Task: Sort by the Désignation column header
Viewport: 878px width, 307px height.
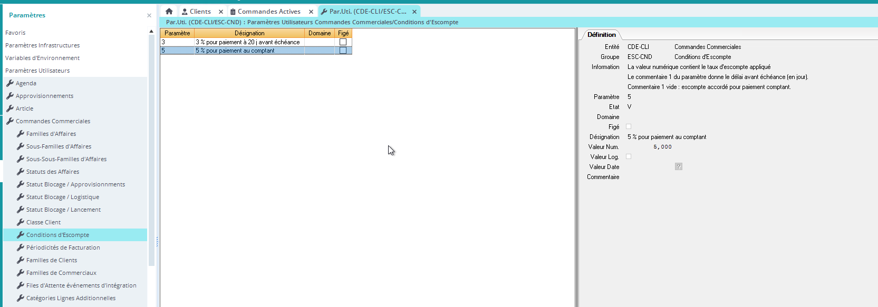Action: [249, 33]
